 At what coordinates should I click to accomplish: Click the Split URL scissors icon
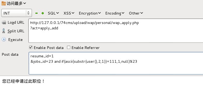[x=4, y=31]
